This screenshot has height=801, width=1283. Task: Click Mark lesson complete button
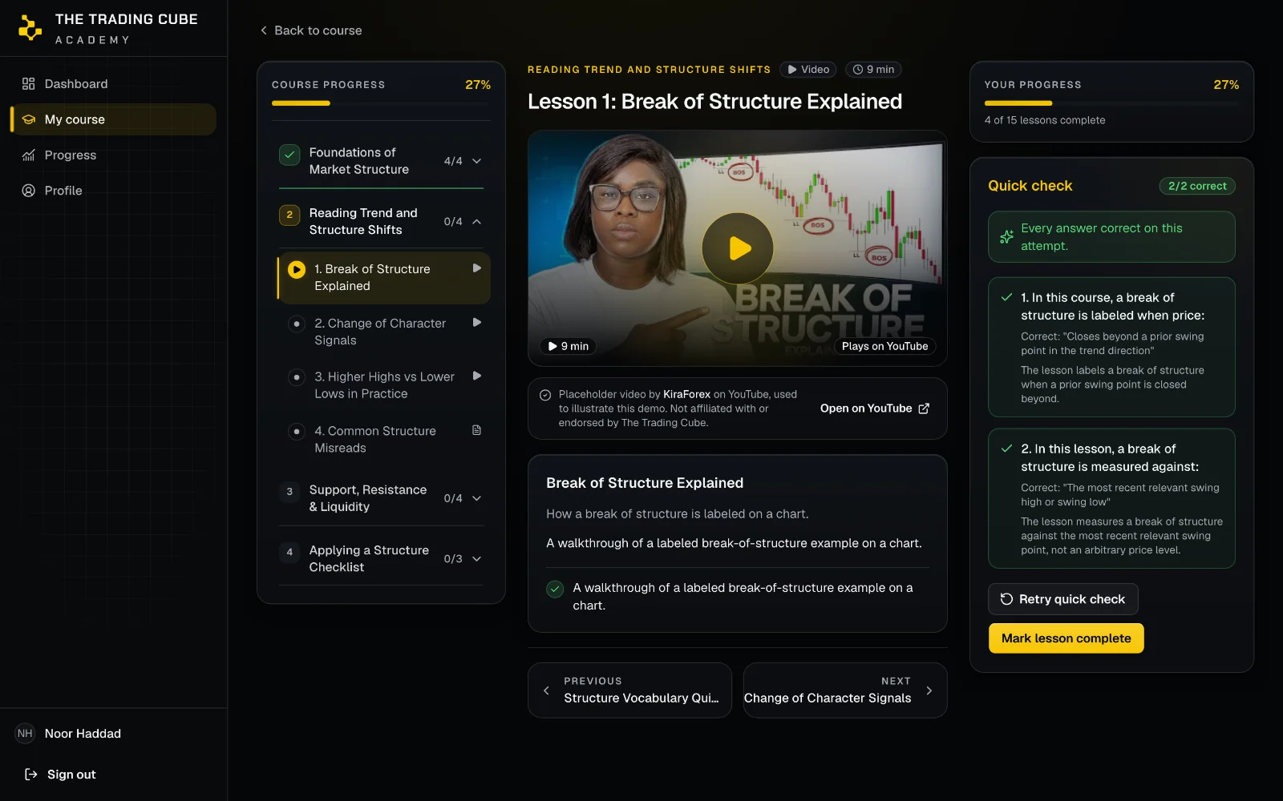click(1066, 638)
